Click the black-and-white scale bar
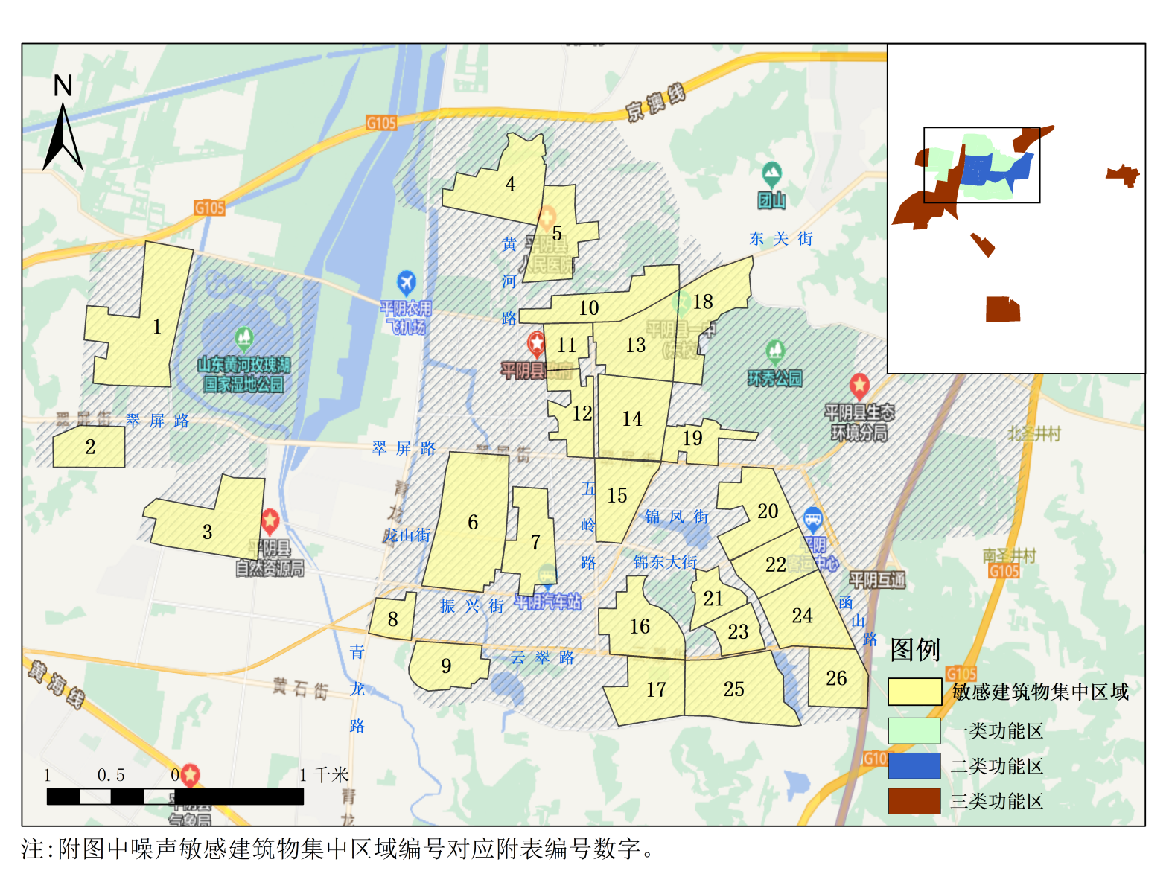Viewport: 1169px width, 877px height. click(x=175, y=797)
